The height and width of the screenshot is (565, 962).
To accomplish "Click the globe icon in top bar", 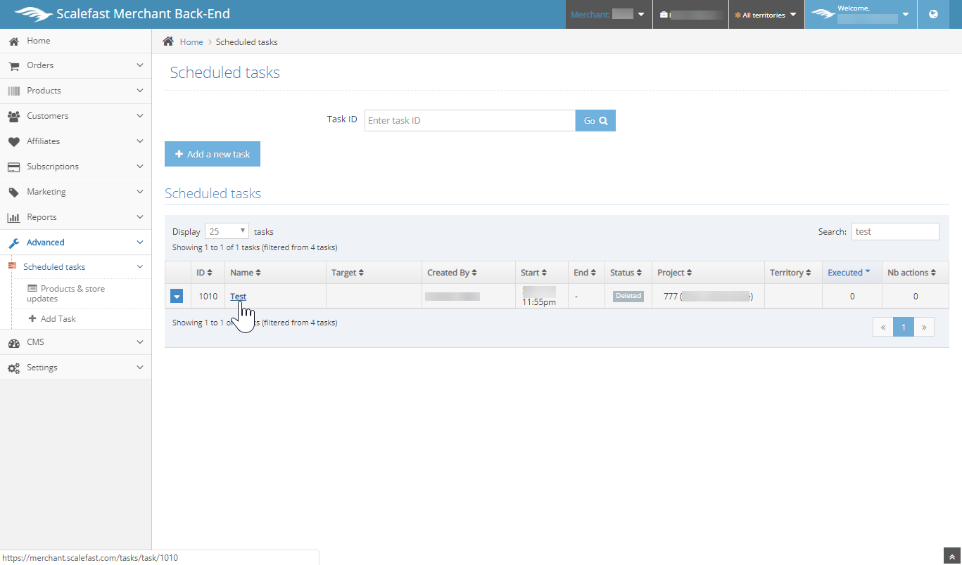I will point(933,14).
